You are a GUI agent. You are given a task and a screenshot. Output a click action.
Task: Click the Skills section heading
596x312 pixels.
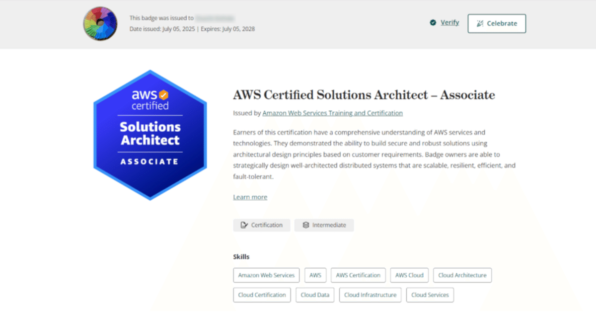pyautogui.click(x=241, y=257)
